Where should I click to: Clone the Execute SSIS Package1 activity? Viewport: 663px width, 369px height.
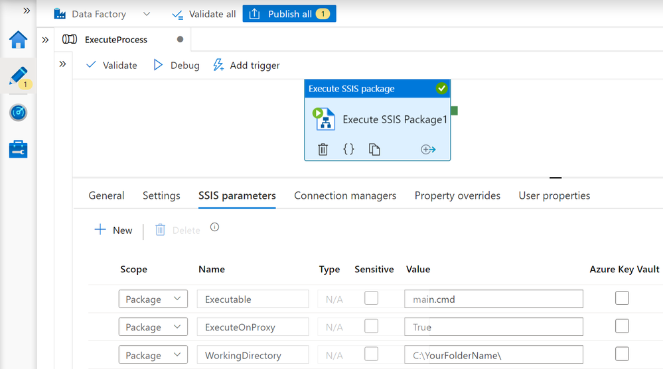pos(374,149)
